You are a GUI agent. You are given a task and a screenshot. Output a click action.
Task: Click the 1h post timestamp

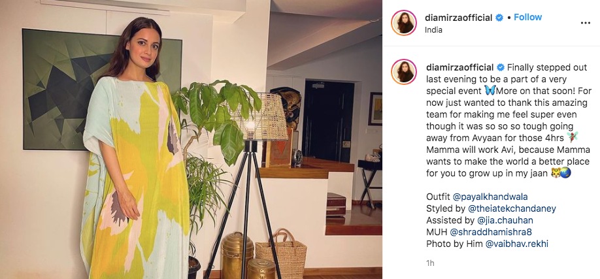[x=430, y=263]
